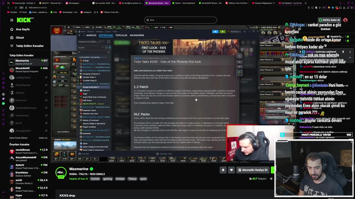Open Ayberk recommended channel
355x199 pixels.
28,167
